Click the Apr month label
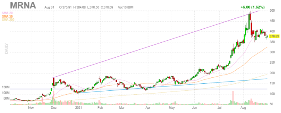 pos(148,108)
